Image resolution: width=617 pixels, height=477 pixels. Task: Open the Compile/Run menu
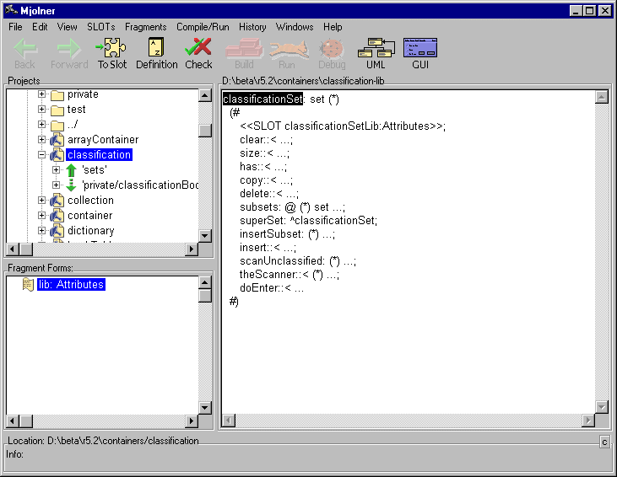pyautogui.click(x=203, y=27)
